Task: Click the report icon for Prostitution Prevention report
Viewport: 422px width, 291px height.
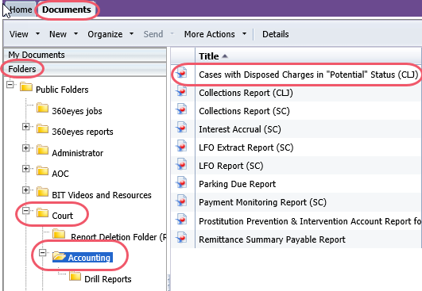Action: coord(182,219)
